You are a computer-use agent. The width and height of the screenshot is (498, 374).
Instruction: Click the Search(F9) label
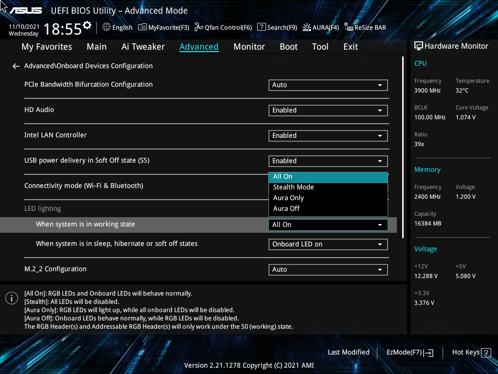(x=282, y=27)
